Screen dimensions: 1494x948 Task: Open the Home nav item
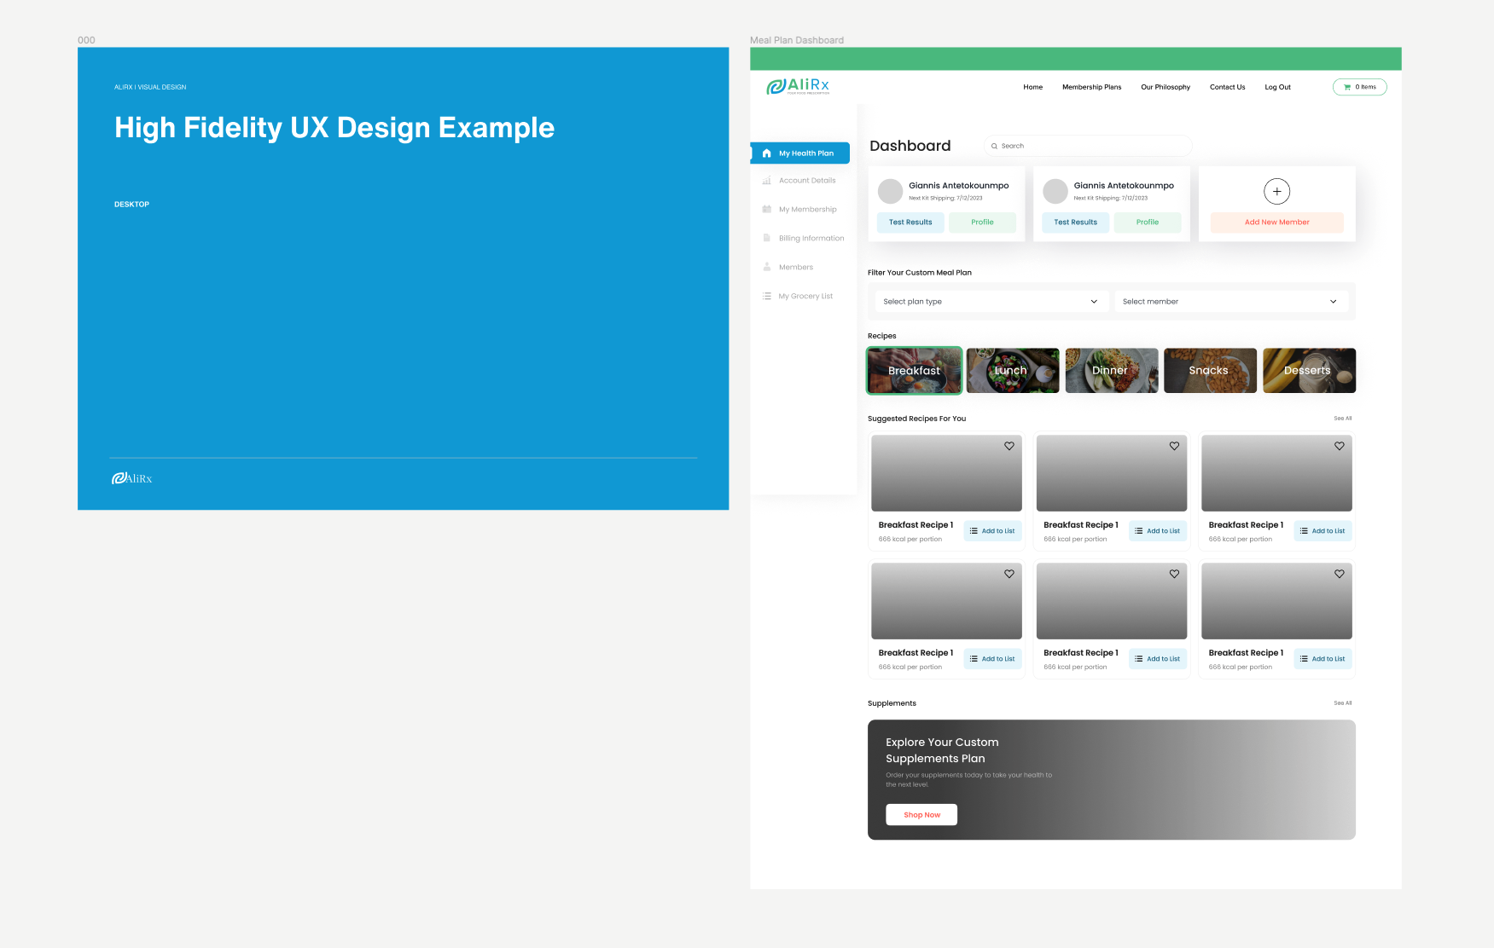pos(1032,87)
